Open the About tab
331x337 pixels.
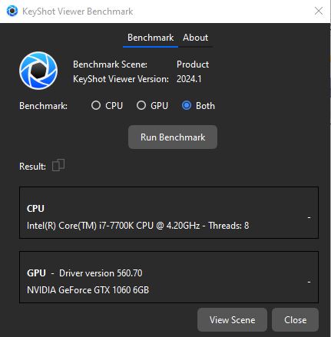pos(195,38)
